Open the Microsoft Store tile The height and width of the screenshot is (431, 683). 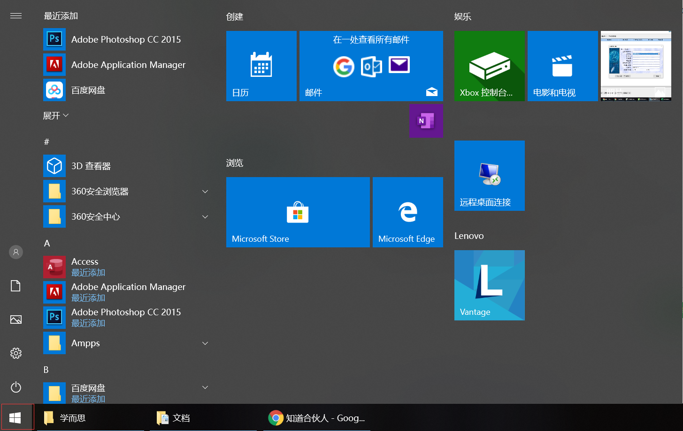pos(298,212)
